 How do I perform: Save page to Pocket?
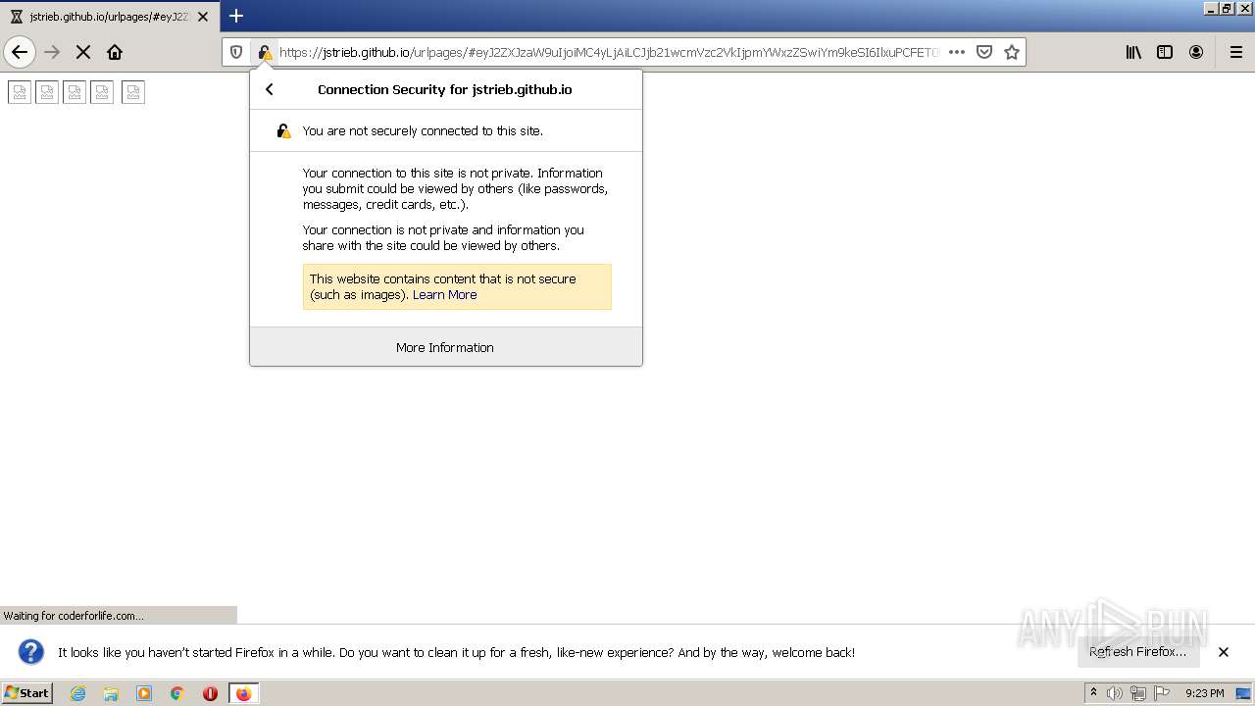[984, 52]
